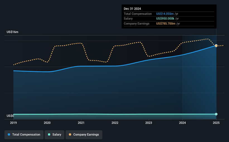
Task: Click the orange Company Earnings legend dot
Action: click(70, 134)
